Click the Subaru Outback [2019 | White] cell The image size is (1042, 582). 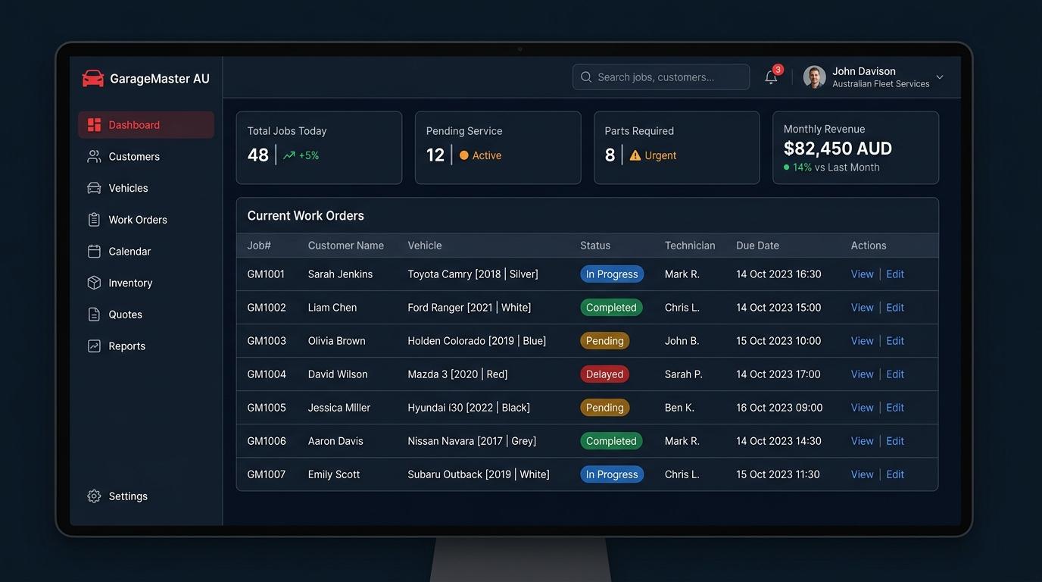[479, 474]
